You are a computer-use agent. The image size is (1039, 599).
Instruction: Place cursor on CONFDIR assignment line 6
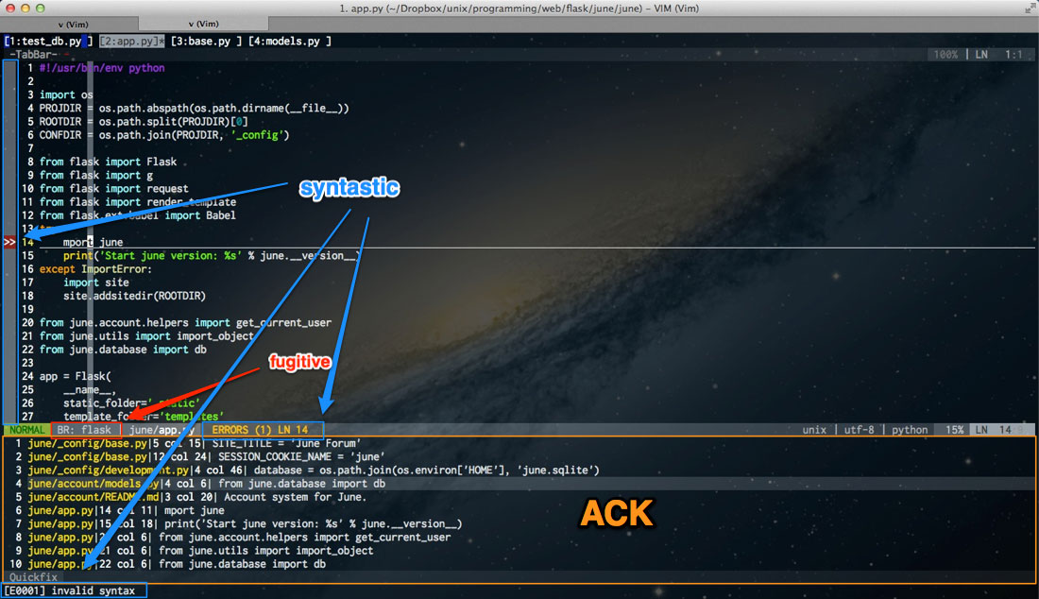point(164,135)
